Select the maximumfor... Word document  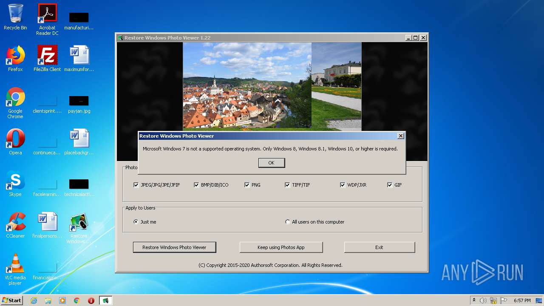click(x=79, y=59)
